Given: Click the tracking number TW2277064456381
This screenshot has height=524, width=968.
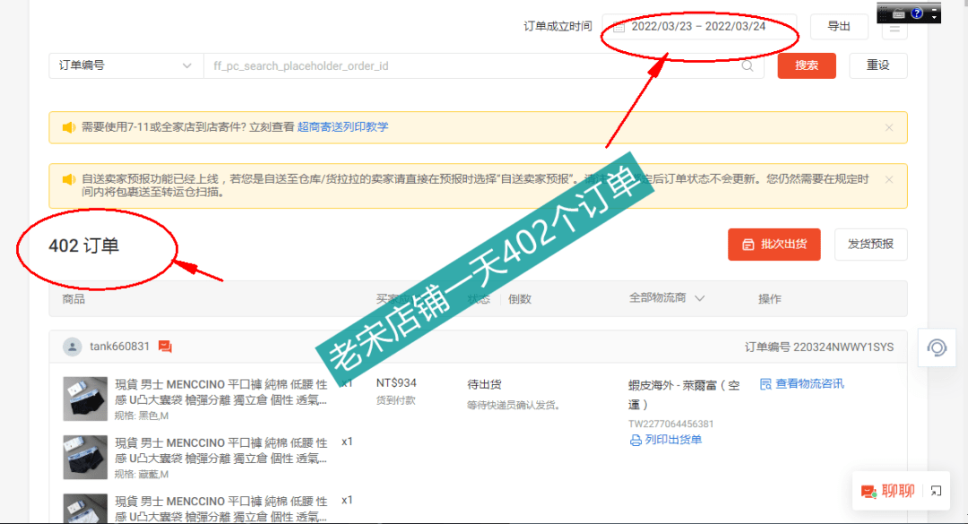Looking at the screenshot, I should [671, 424].
